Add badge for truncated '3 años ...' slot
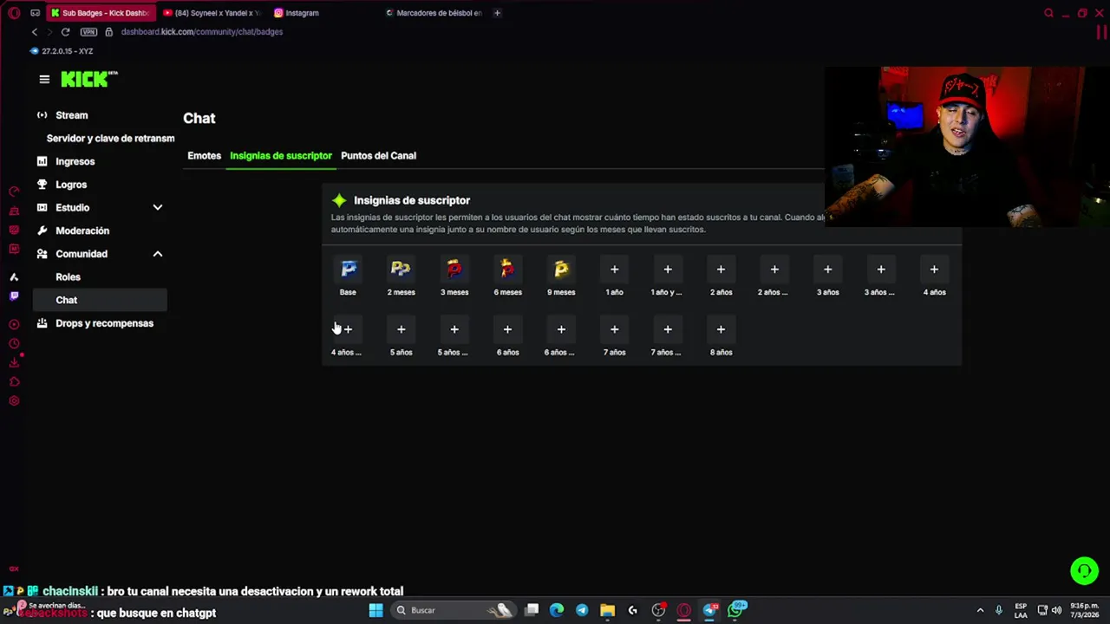 (881, 270)
